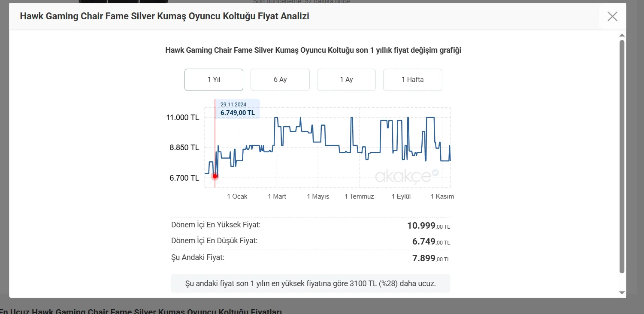Click the red data point on chart
The width and height of the screenshot is (644, 314).
tap(215, 176)
